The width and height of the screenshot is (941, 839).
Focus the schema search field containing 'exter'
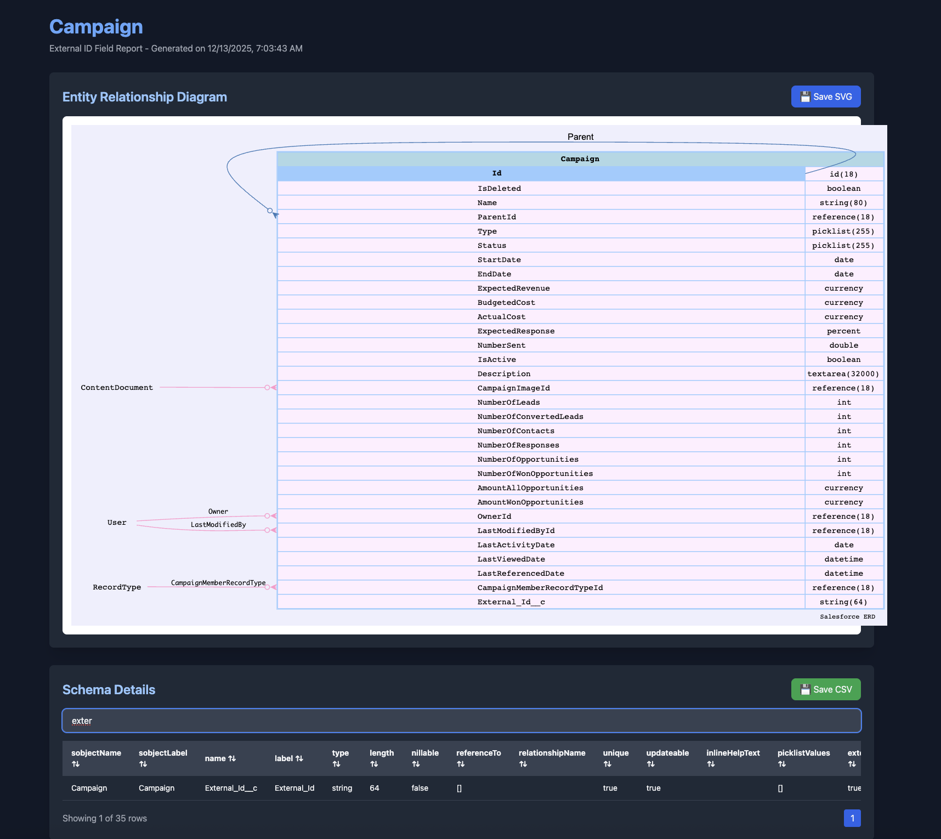pyautogui.click(x=461, y=721)
